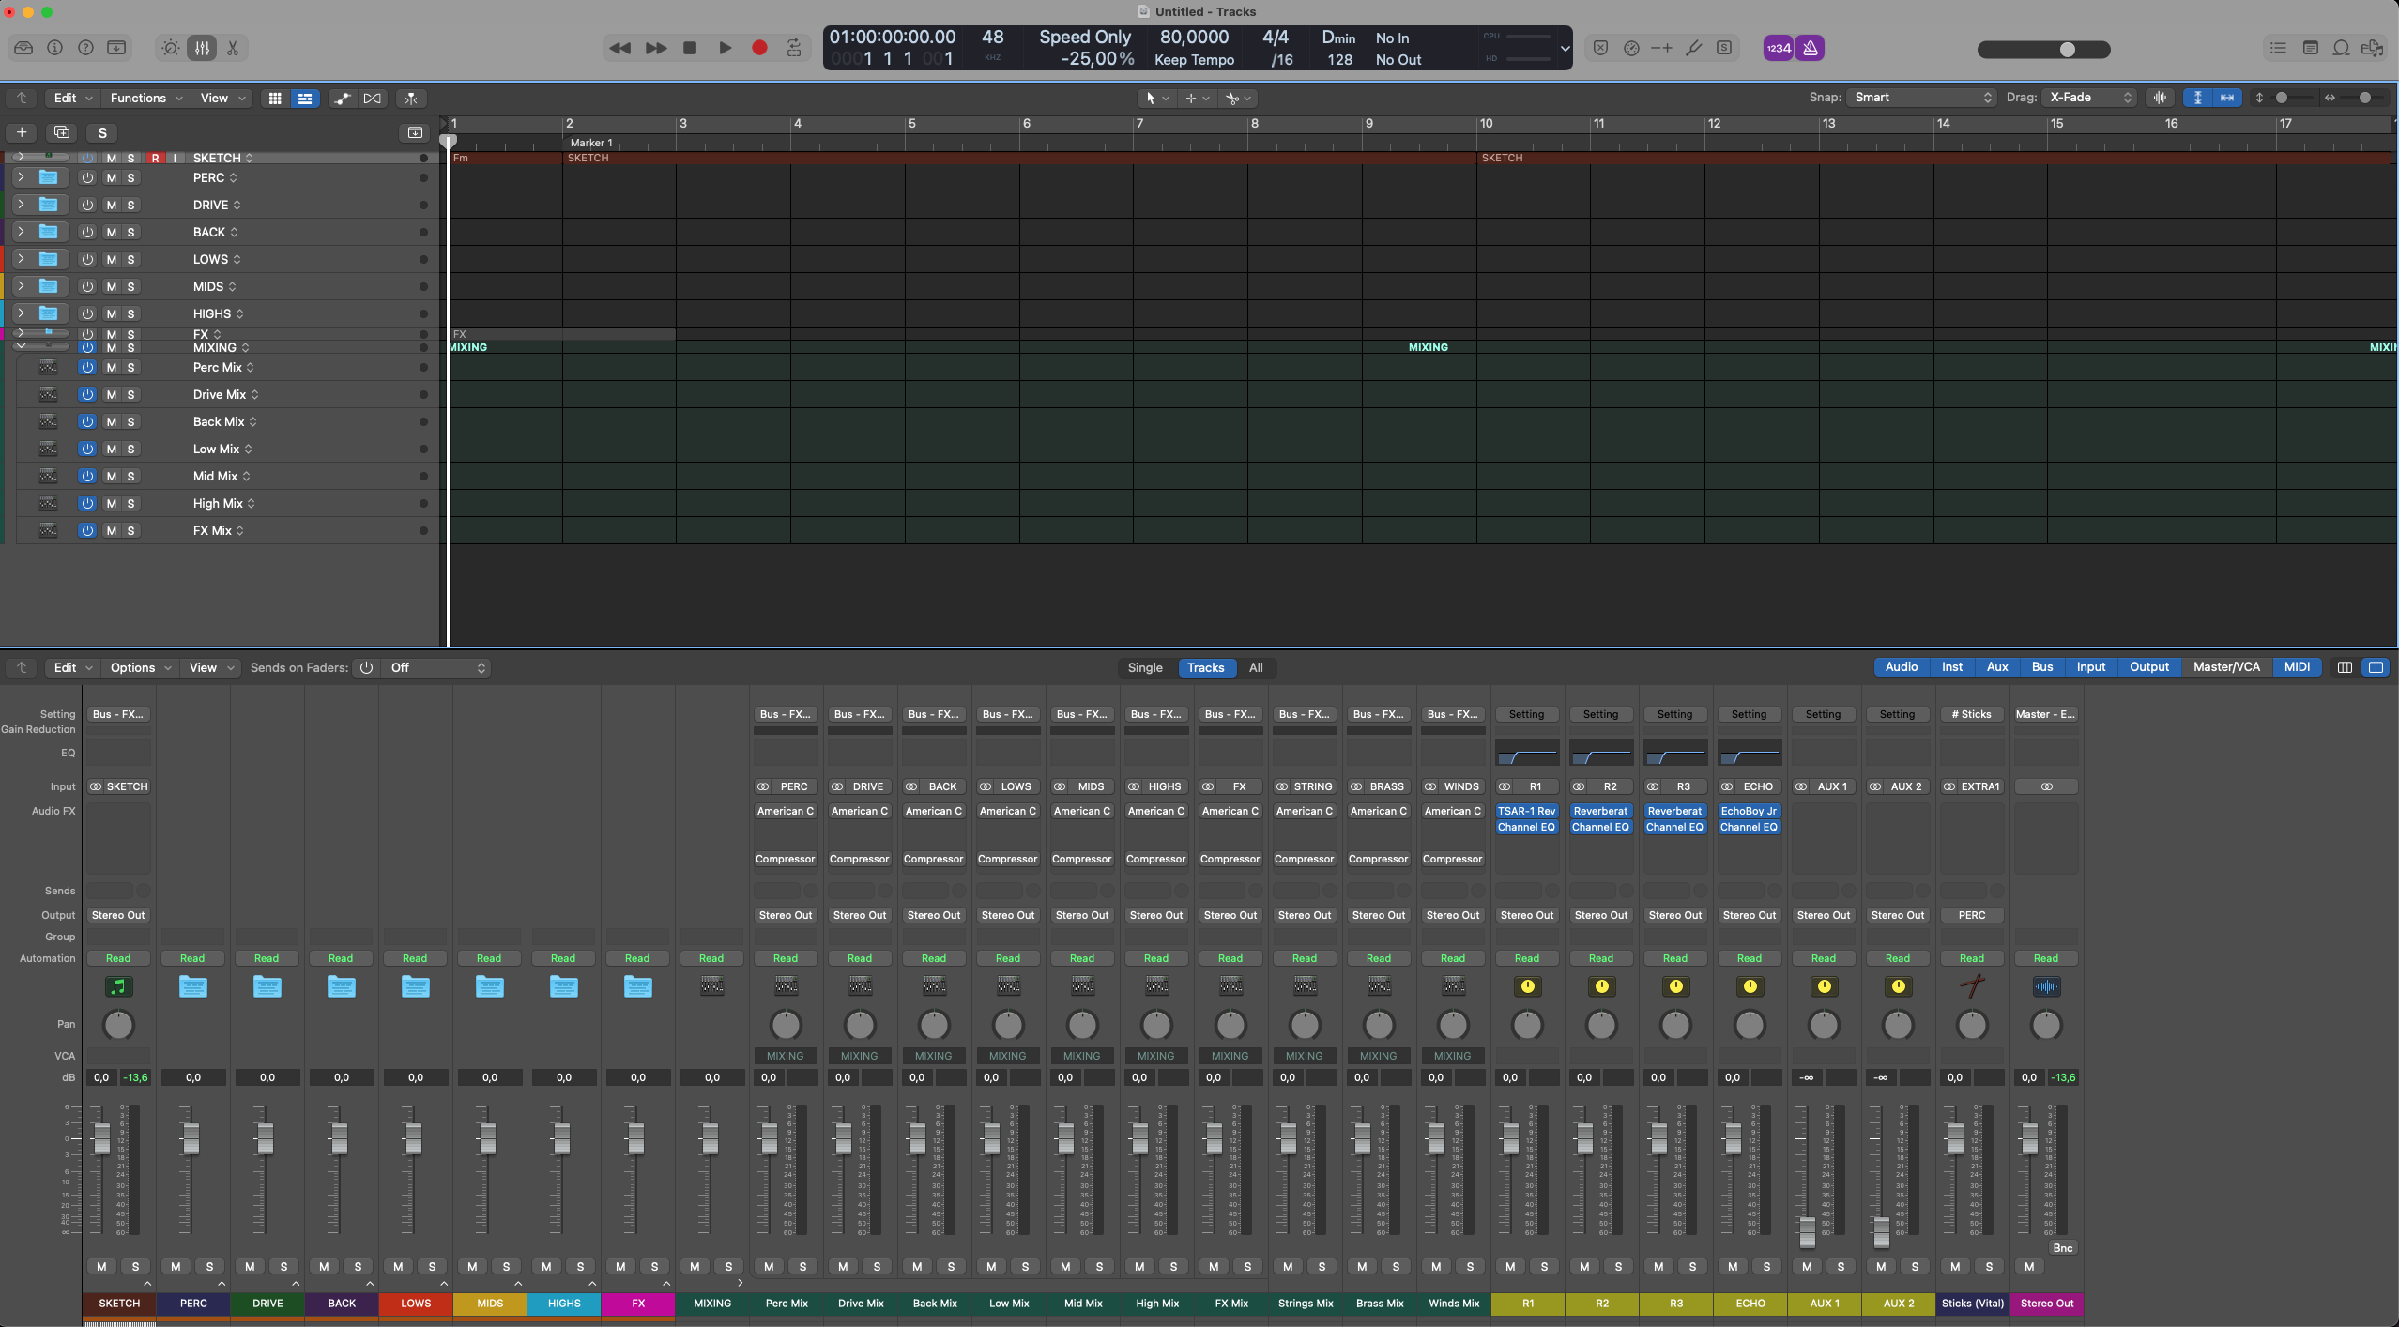Filter mixer by Master/VCA channels
Screen dimensions: 2399x1327
[2226, 666]
